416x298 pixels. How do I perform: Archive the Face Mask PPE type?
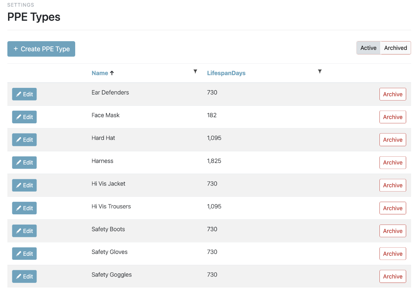coord(392,117)
